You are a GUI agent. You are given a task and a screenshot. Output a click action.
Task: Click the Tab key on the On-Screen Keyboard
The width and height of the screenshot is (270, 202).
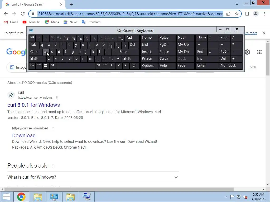tap(33, 45)
